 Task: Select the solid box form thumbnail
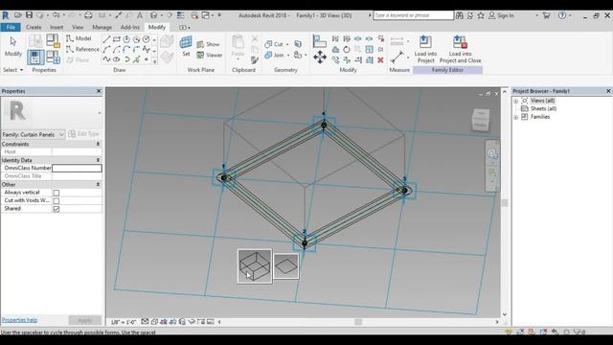pyautogui.click(x=255, y=266)
